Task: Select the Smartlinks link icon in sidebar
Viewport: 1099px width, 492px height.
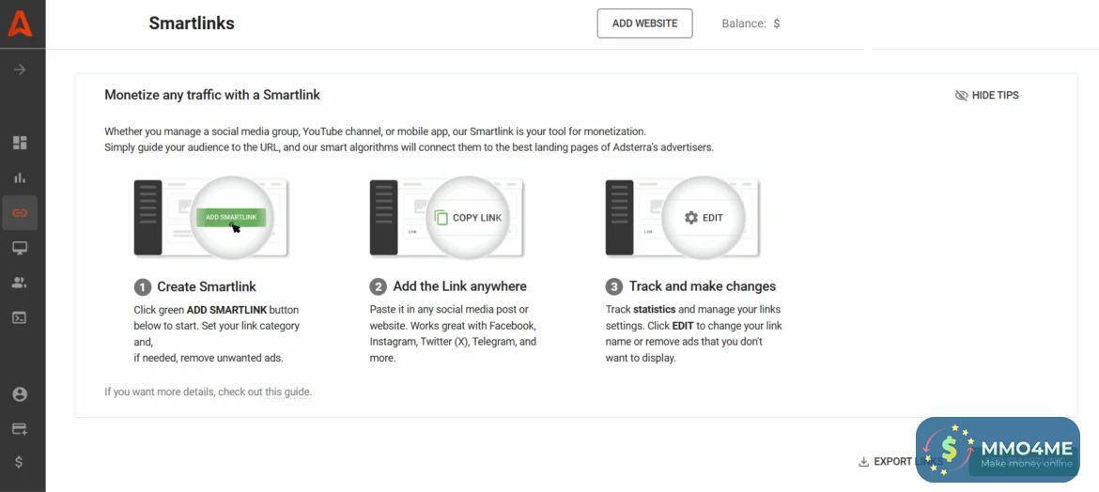Action: pyautogui.click(x=20, y=213)
